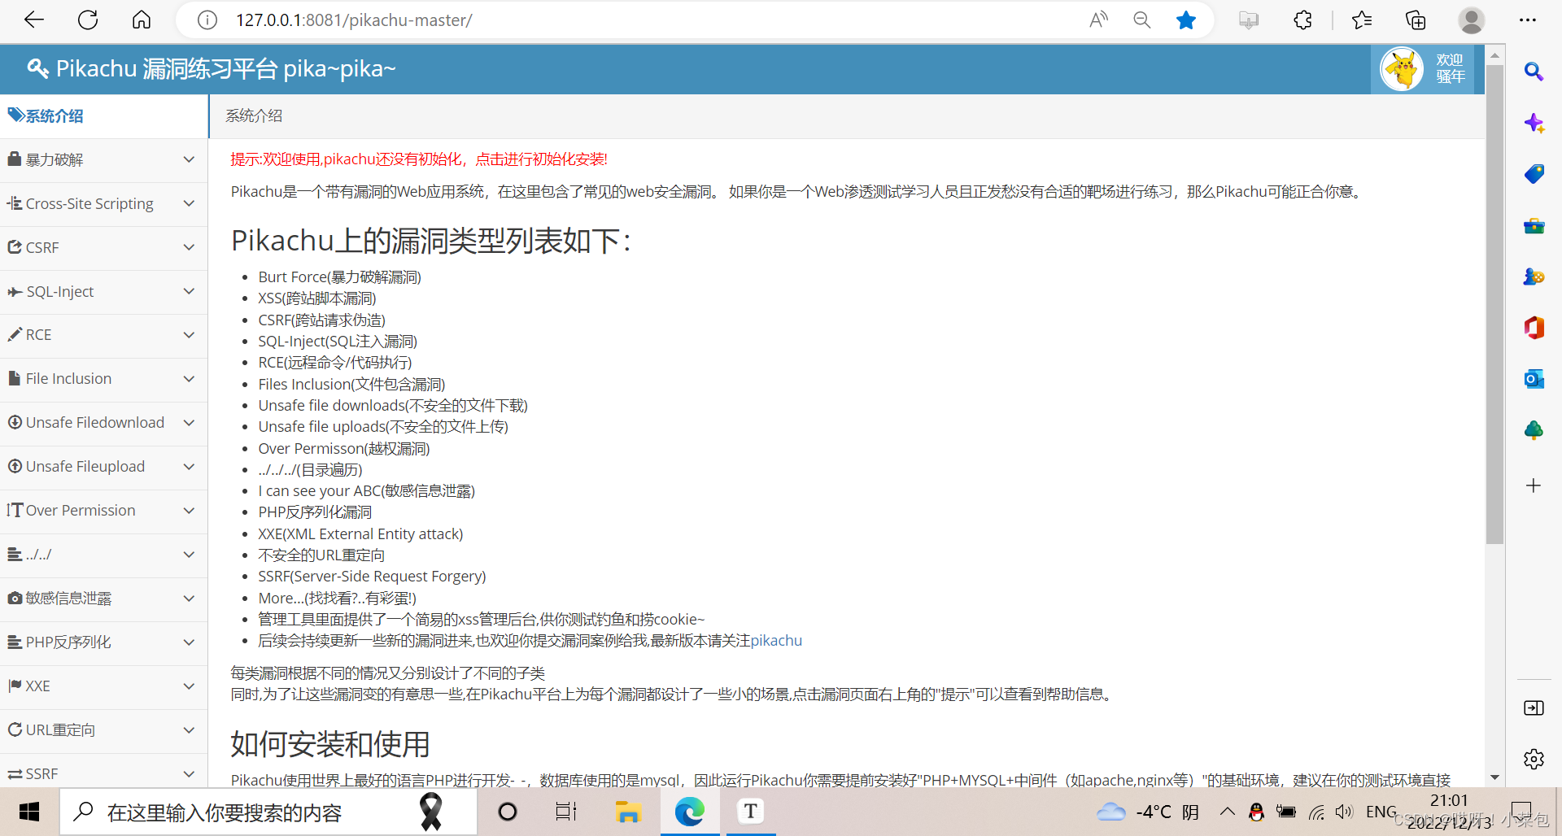Open Edge sidebar search icon

(1534, 72)
